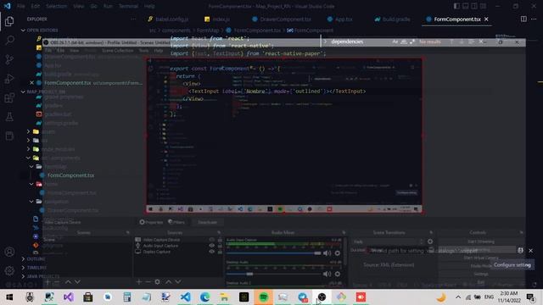The image size is (543, 305).
Task: Open the Run and Debug view
Action: pyautogui.click(x=9, y=79)
